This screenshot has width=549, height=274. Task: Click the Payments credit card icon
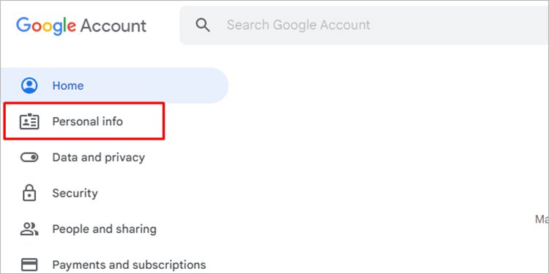click(x=29, y=265)
